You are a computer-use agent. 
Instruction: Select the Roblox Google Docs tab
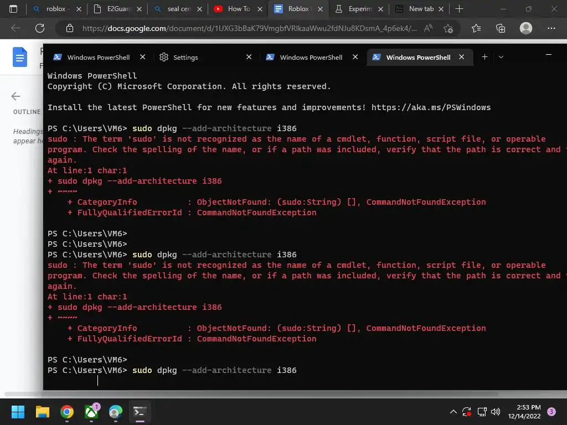(298, 9)
